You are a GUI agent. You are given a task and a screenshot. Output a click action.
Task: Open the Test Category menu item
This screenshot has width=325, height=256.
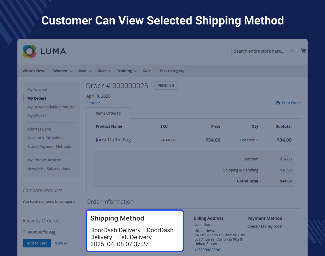point(172,71)
